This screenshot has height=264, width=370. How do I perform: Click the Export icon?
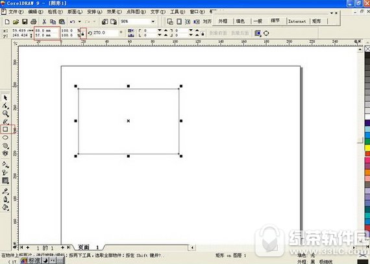[114, 21]
